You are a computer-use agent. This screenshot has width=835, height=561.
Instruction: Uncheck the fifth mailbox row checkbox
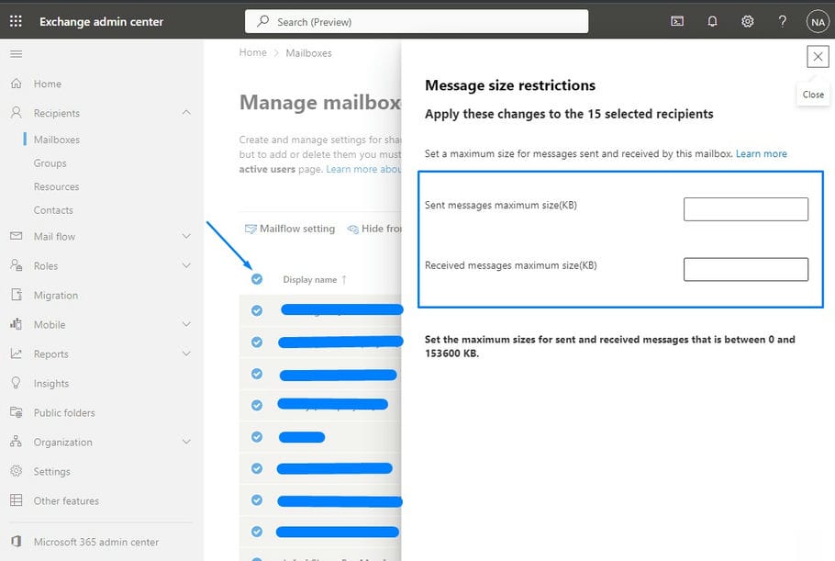click(257, 437)
